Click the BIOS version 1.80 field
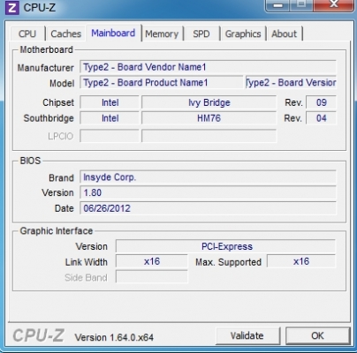The image size is (357, 353). click(x=208, y=192)
